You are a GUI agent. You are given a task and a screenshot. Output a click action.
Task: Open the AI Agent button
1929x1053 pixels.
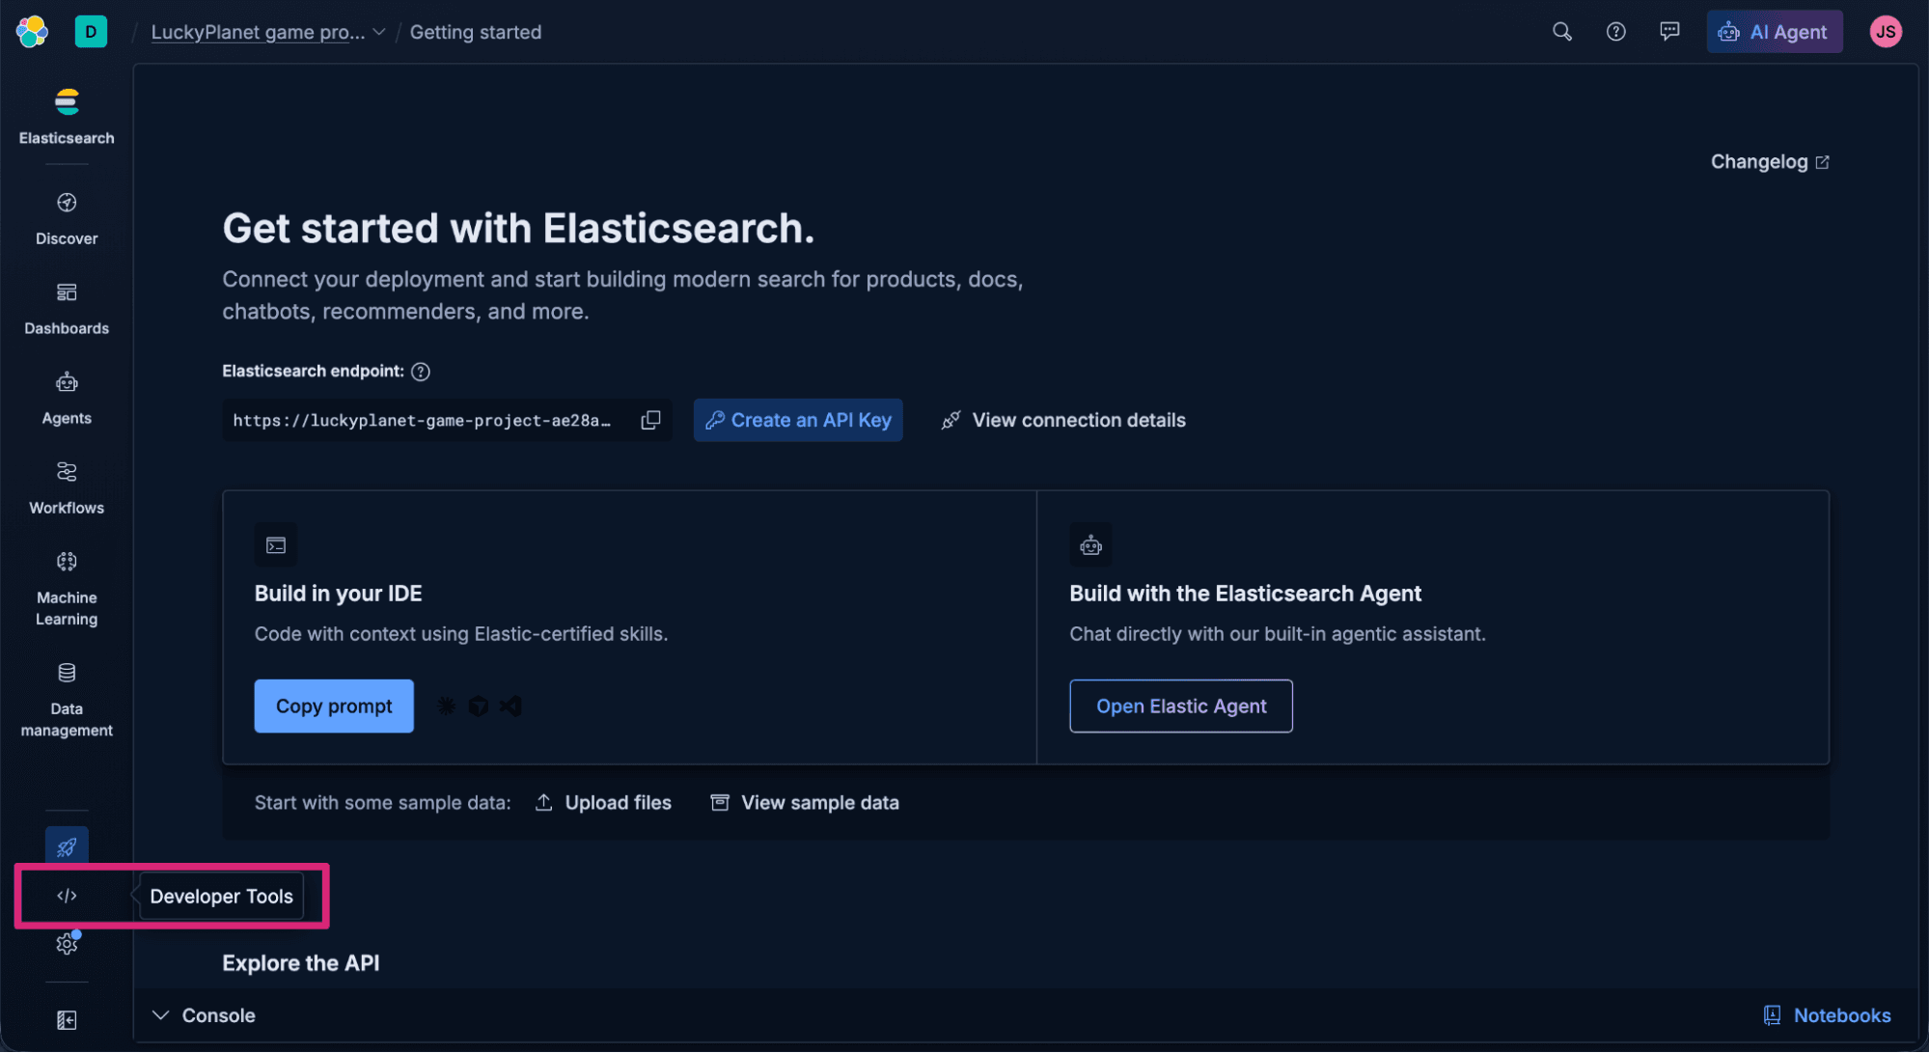tap(1774, 32)
